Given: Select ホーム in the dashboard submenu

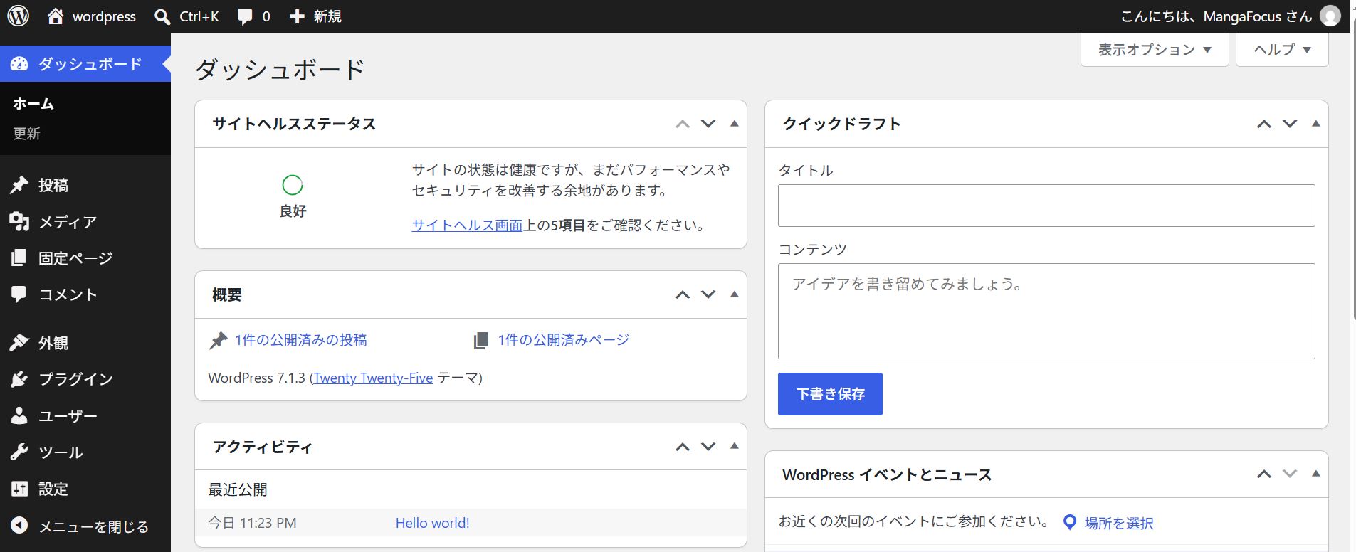Looking at the screenshot, I should point(33,104).
